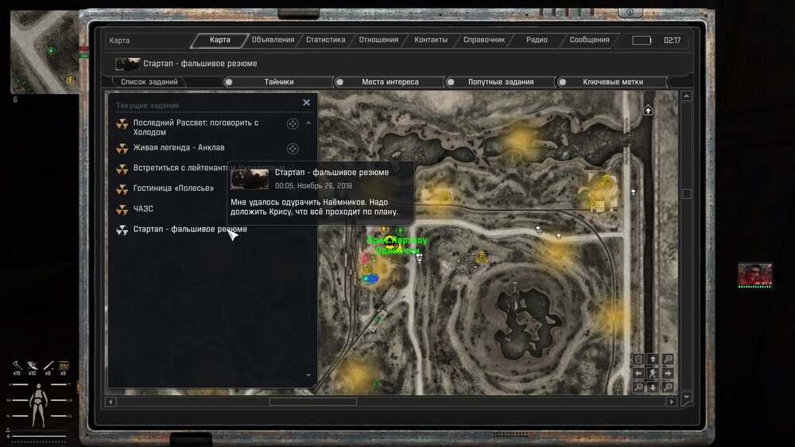795x447 pixels.
Task: Pan the map down with arrow button
Action: pyautogui.click(x=653, y=387)
